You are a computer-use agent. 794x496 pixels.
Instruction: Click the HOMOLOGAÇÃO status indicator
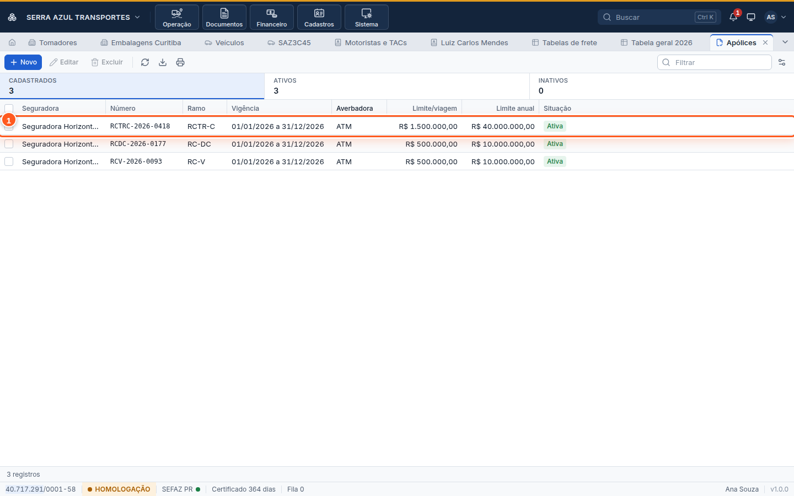119,489
